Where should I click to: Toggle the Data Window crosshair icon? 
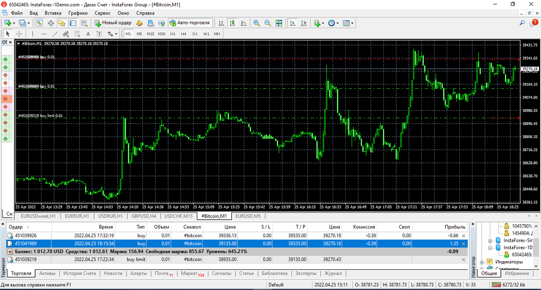[x=50, y=23]
